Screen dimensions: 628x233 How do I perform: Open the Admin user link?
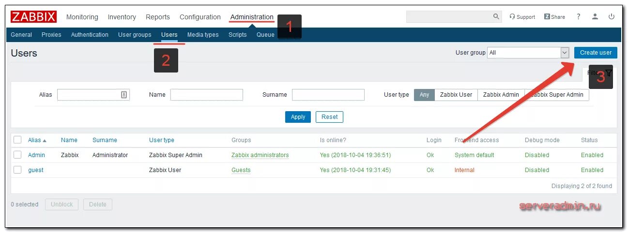36,155
